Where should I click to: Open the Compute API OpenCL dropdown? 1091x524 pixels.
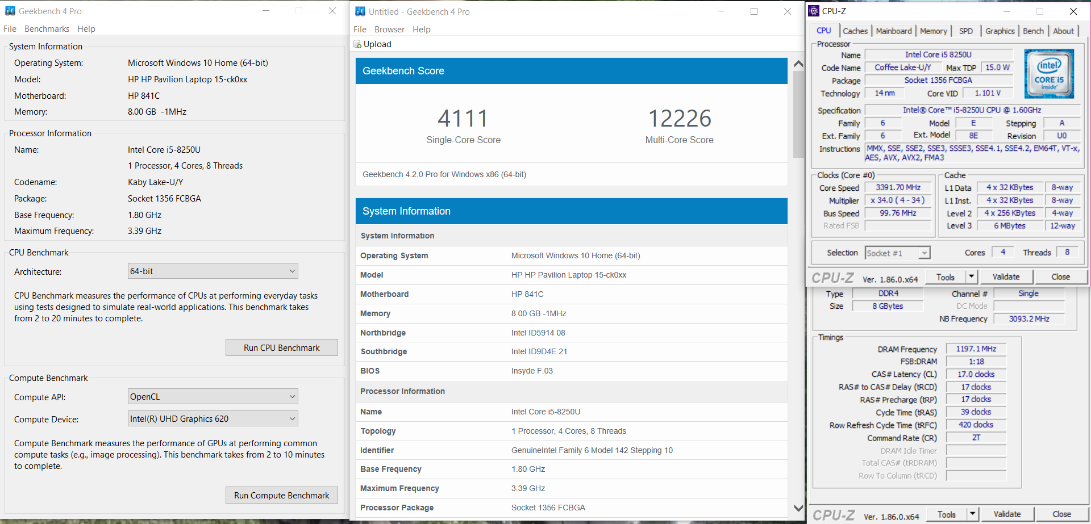213,397
